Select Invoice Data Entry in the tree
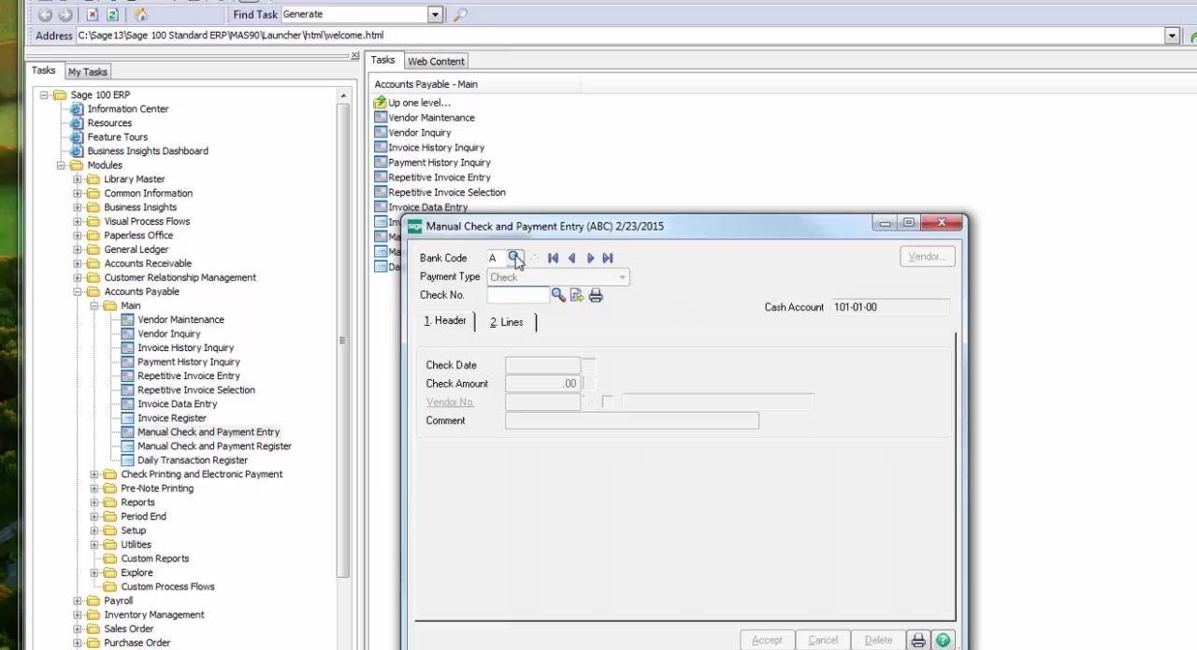1197x650 pixels. 177,404
